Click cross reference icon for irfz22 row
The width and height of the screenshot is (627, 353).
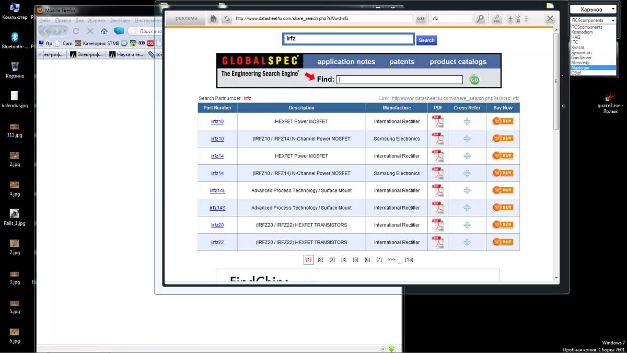[x=467, y=242]
